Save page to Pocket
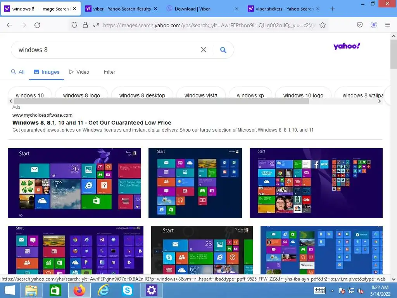 (x=359, y=25)
